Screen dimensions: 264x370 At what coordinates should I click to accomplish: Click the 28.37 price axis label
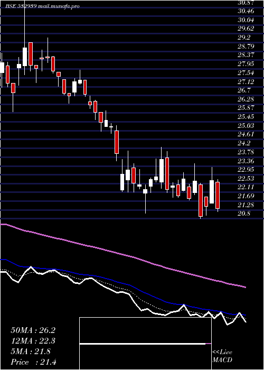pyautogui.click(x=246, y=55)
